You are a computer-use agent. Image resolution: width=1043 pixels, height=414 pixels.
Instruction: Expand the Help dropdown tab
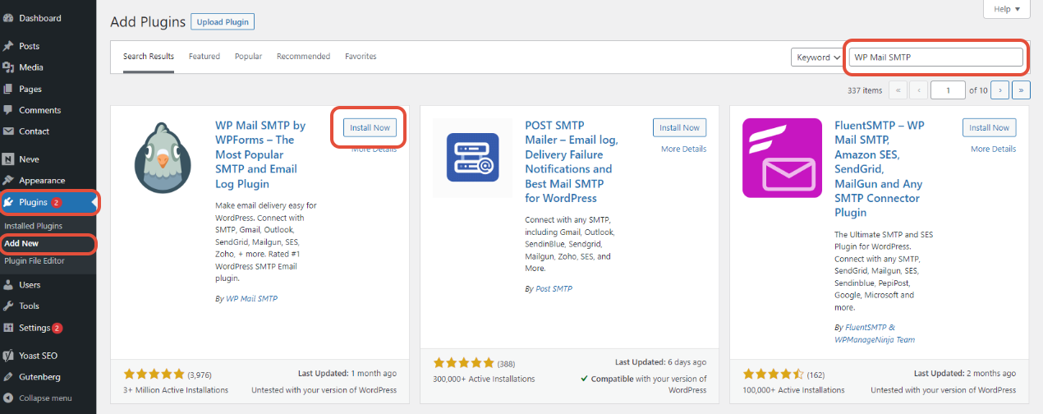(x=1006, y=9)
